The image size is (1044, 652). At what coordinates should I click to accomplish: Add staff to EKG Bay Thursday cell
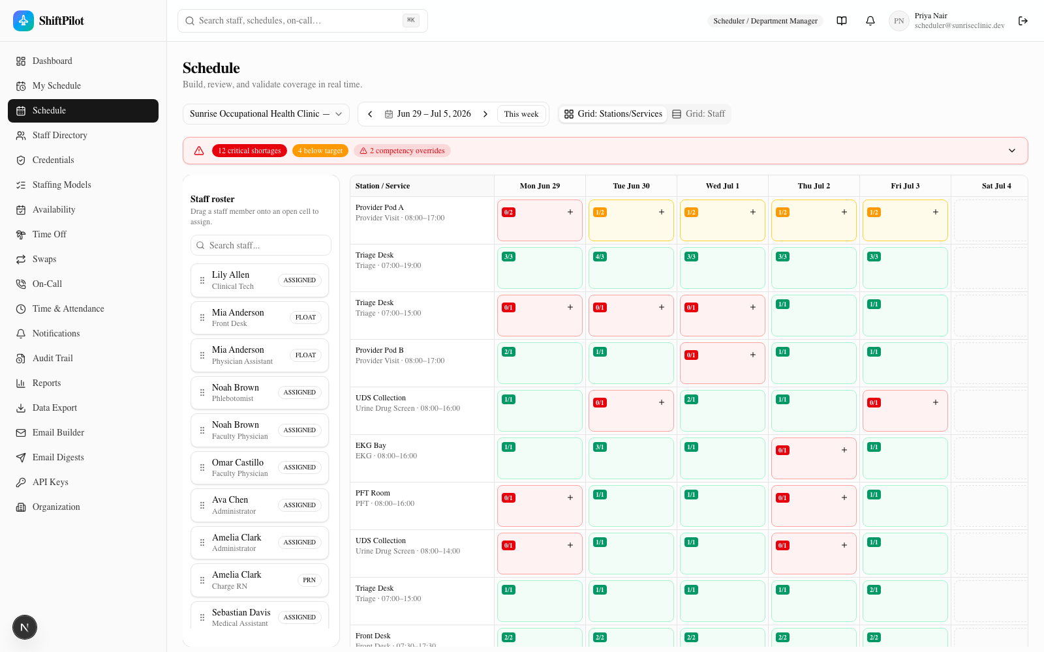point(844,450)
